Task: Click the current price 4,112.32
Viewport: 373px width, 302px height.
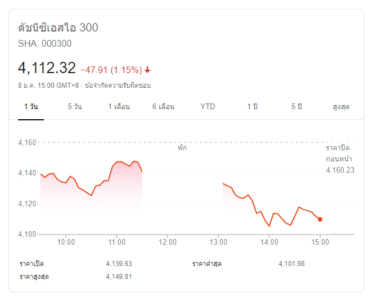Action: pyautogui.click(x=47, y=68)
